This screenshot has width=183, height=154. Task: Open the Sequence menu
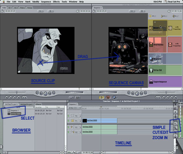(46, 2)
